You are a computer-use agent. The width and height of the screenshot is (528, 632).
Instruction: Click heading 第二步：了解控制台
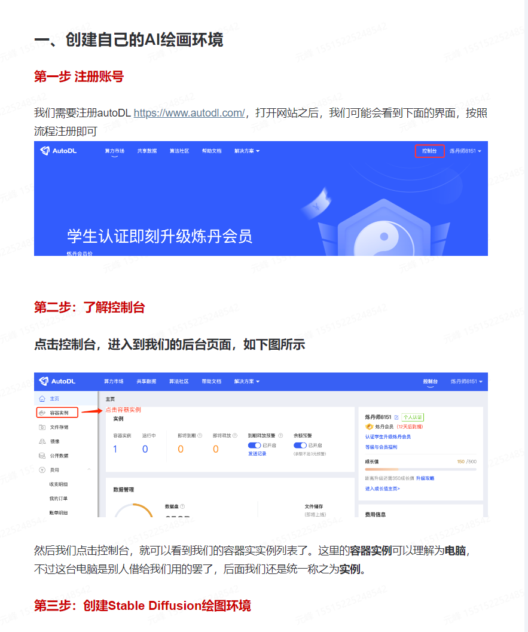pyautogui.click(x=89, y=307)
